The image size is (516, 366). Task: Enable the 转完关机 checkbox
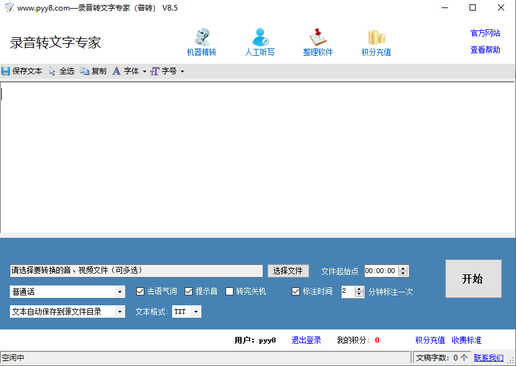pyautogui.click(x=229, y=291)
